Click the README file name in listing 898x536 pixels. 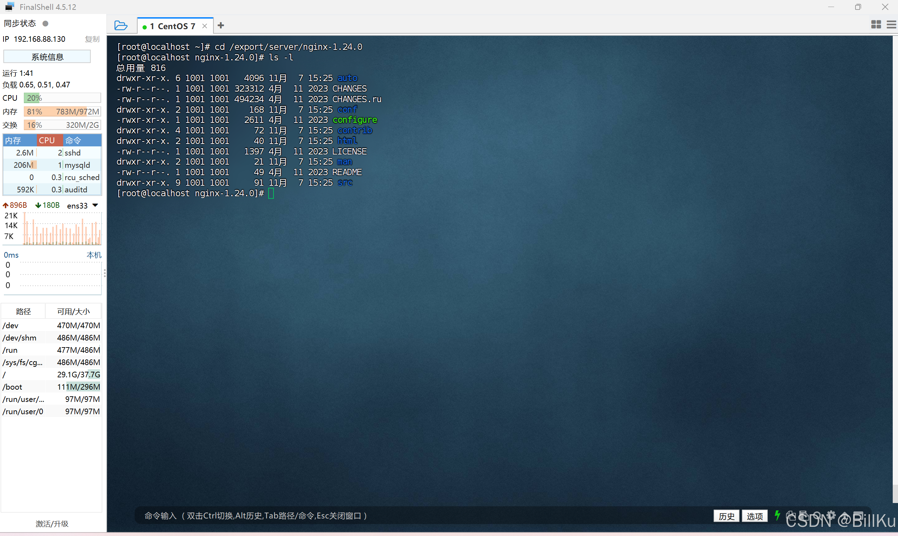coord(347,172)
